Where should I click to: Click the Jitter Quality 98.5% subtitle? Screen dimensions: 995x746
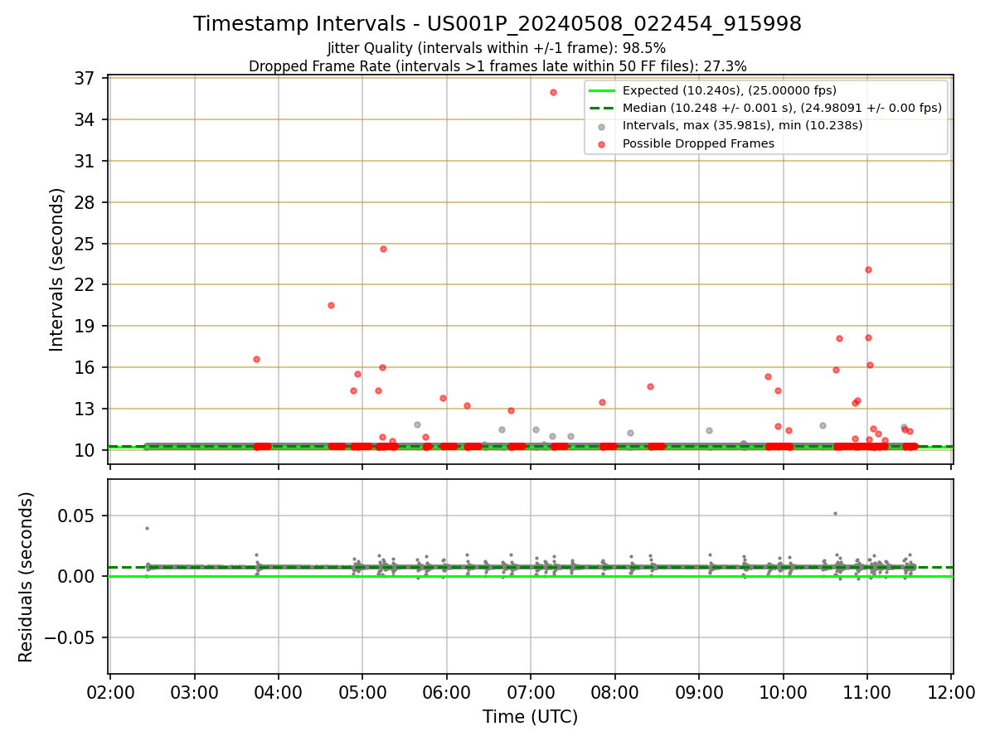point(497,48)
